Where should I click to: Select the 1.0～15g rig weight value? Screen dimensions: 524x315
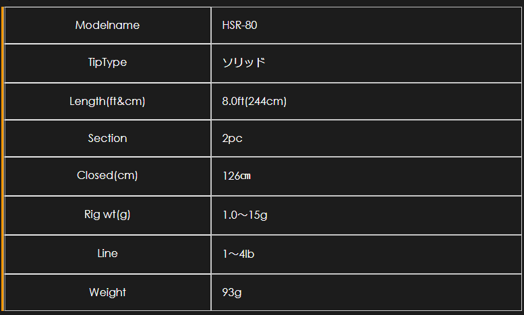[245, 215]
